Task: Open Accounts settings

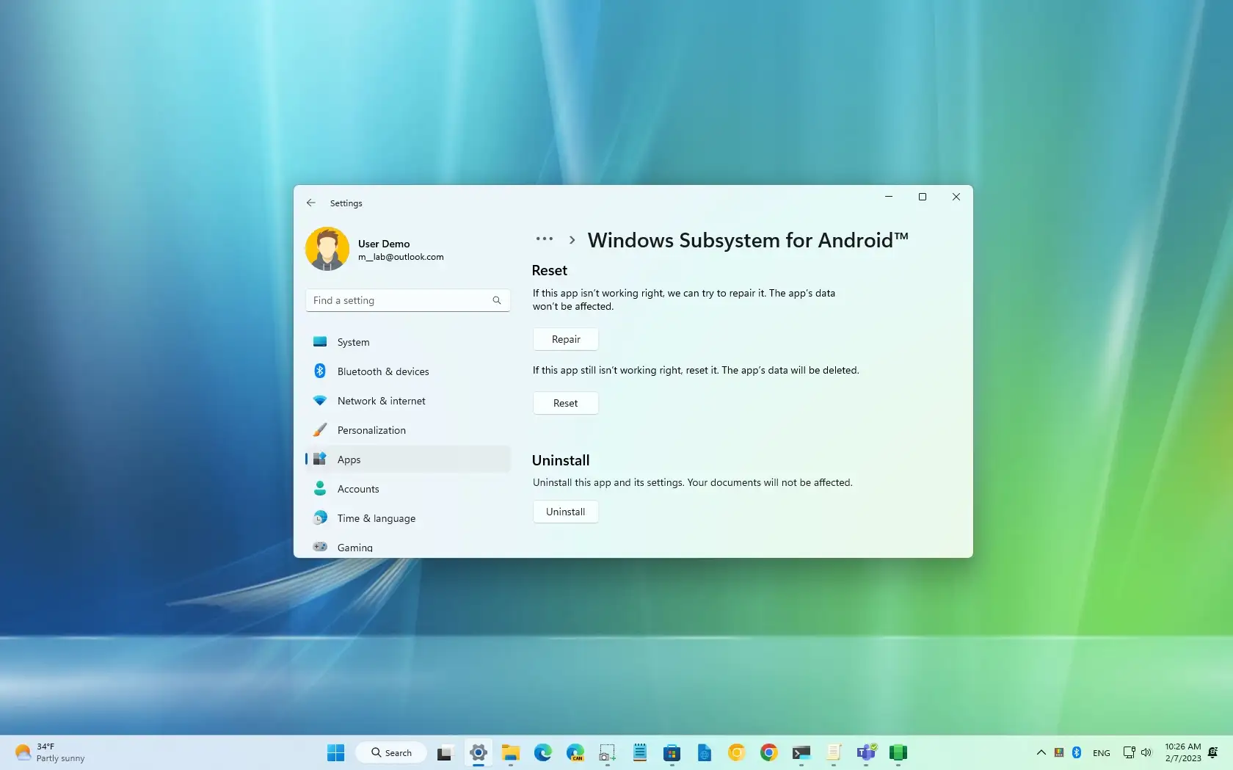Action: pos(359,489)
